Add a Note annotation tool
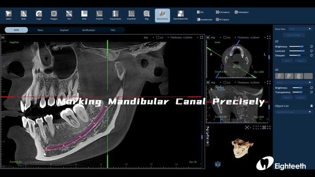The width and height of the screenshot is (315, 177). (84, 15)
